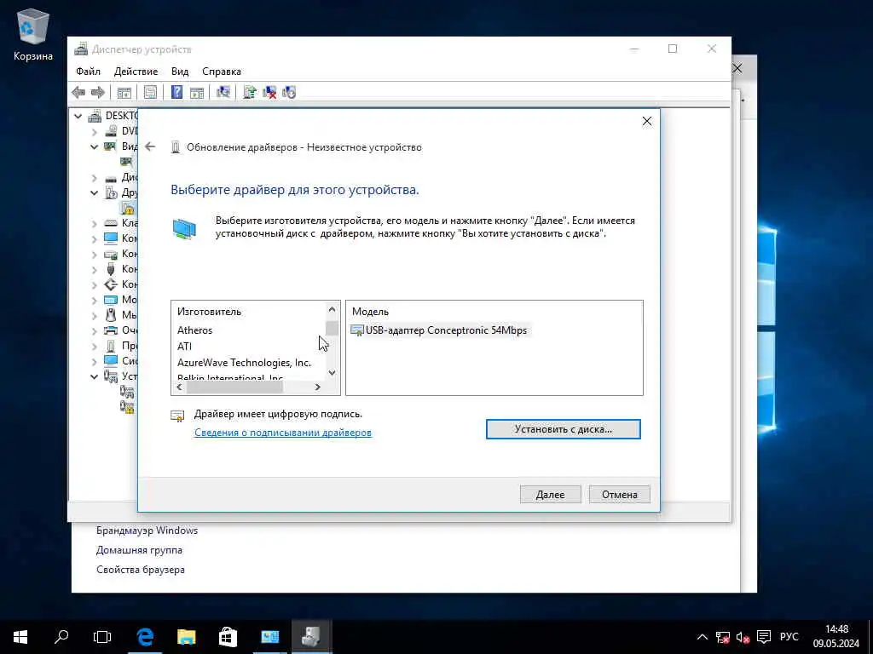Open the Properties sheet toolbar icon
Image resolution: width=873 pixels, height=654 pixels.
(150, 92)
